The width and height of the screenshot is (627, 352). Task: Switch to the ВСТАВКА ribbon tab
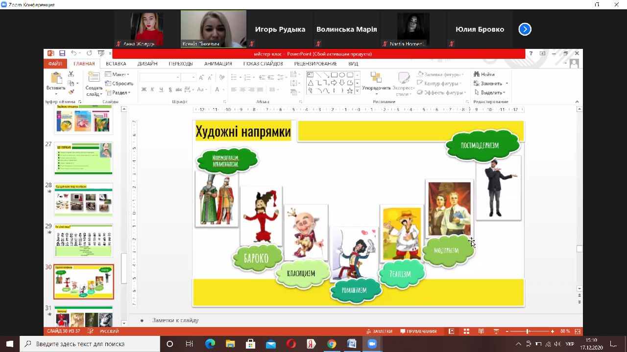[x=116, y=64]
